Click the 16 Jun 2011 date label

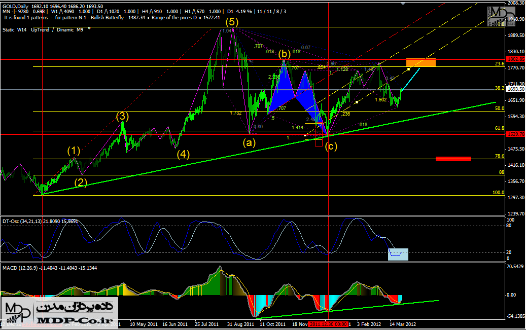(x=175, y=324)
